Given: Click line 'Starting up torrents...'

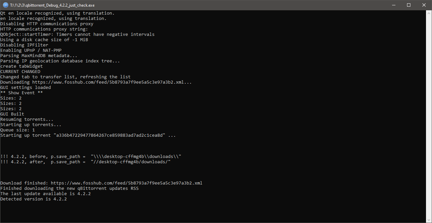Looking at the screenshot, I should pyautogui.click(x=31, y=125).
